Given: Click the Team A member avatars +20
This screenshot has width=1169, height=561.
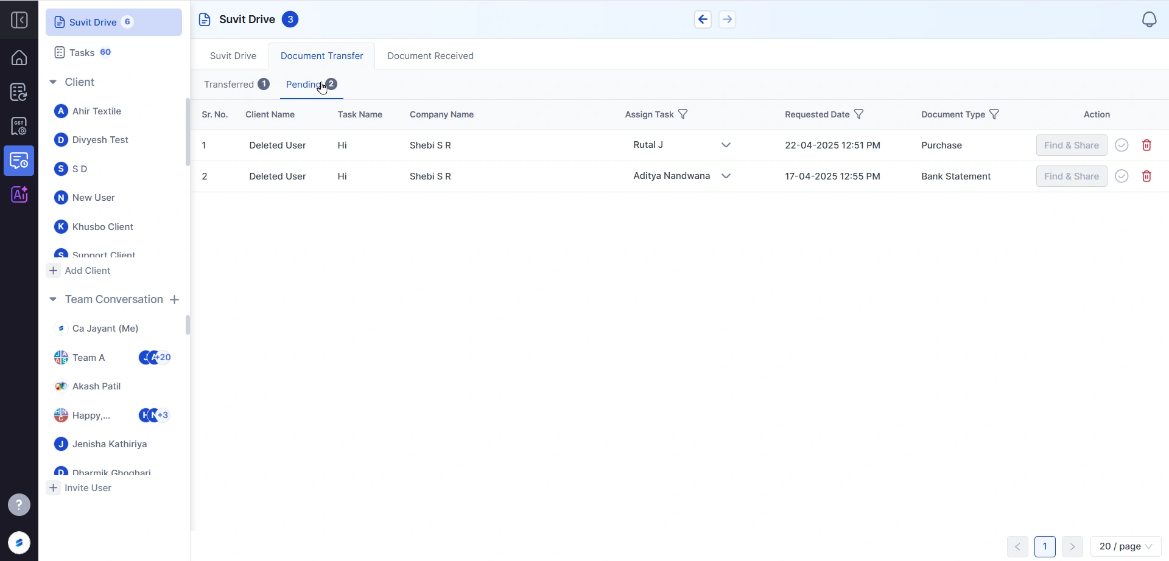Looking at the screenshot, I should [x=155, y=358].
